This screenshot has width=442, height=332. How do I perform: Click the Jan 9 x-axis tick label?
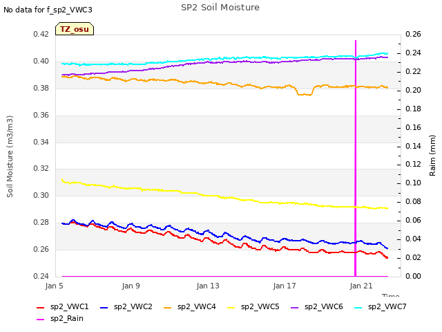click(x=131, y=286)
